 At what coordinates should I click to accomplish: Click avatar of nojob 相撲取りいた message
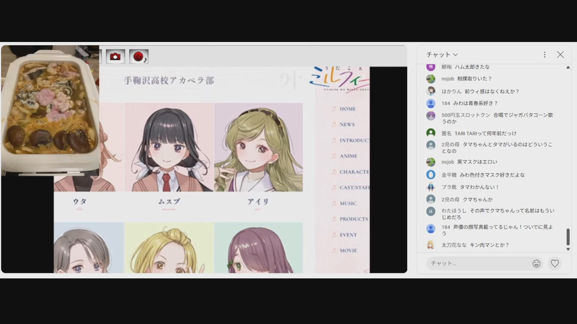[x=430, y=79]
